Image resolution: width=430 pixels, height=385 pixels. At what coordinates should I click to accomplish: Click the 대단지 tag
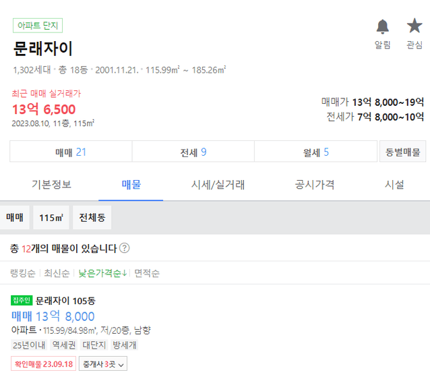tap(94, 345)
